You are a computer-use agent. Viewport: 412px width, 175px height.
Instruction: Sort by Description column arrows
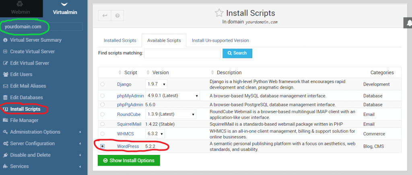pos(212,73)
